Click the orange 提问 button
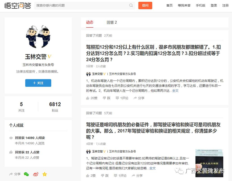The height and width of the screenshot is (181, 232). point(145,6)
